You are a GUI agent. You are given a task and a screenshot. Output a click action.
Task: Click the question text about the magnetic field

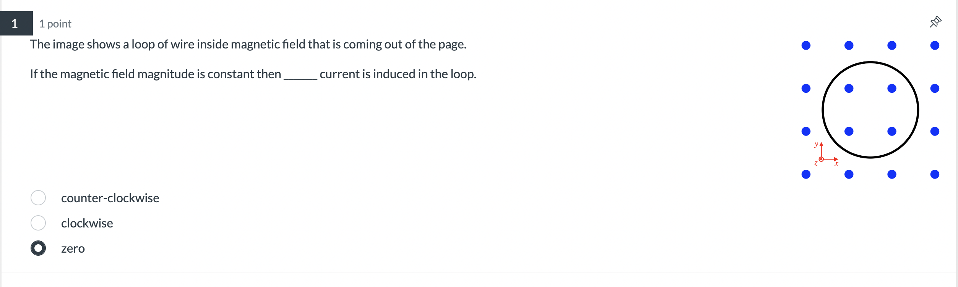(248, 44)
